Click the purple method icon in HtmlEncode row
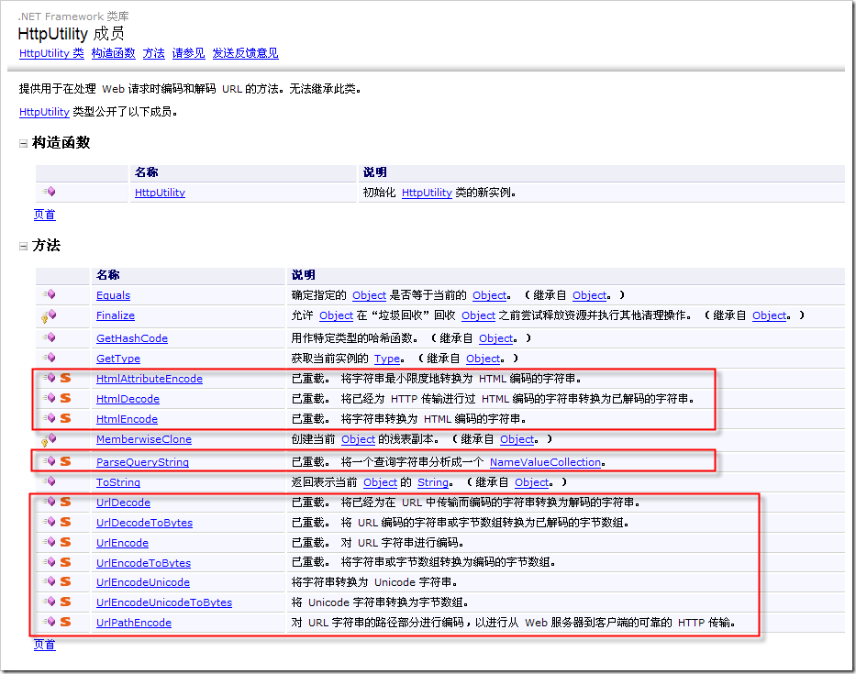 pyautogui.click(x=50, y=418)
